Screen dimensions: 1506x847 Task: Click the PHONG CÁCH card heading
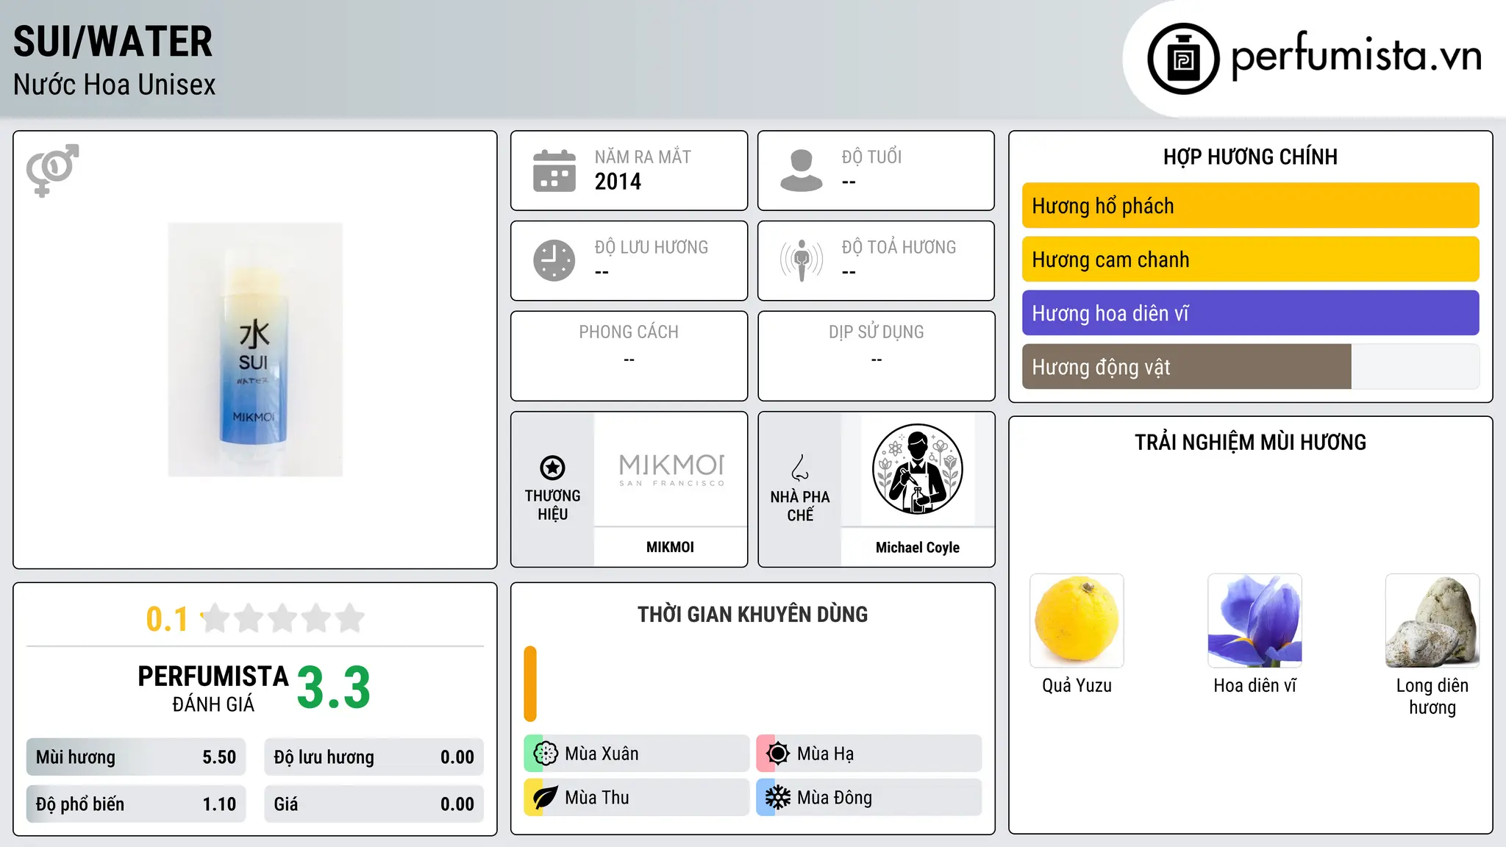coord(629,332)
